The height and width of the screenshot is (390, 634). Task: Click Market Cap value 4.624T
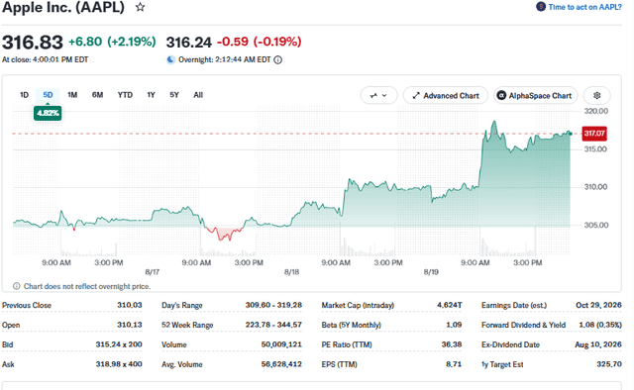tap(449, 305)
